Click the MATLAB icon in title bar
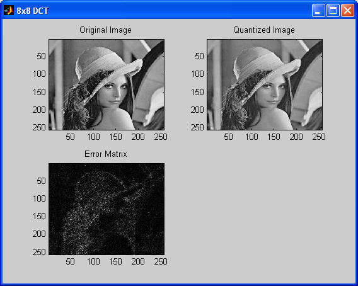Screen dimensions: 358x286 [9, 11]
